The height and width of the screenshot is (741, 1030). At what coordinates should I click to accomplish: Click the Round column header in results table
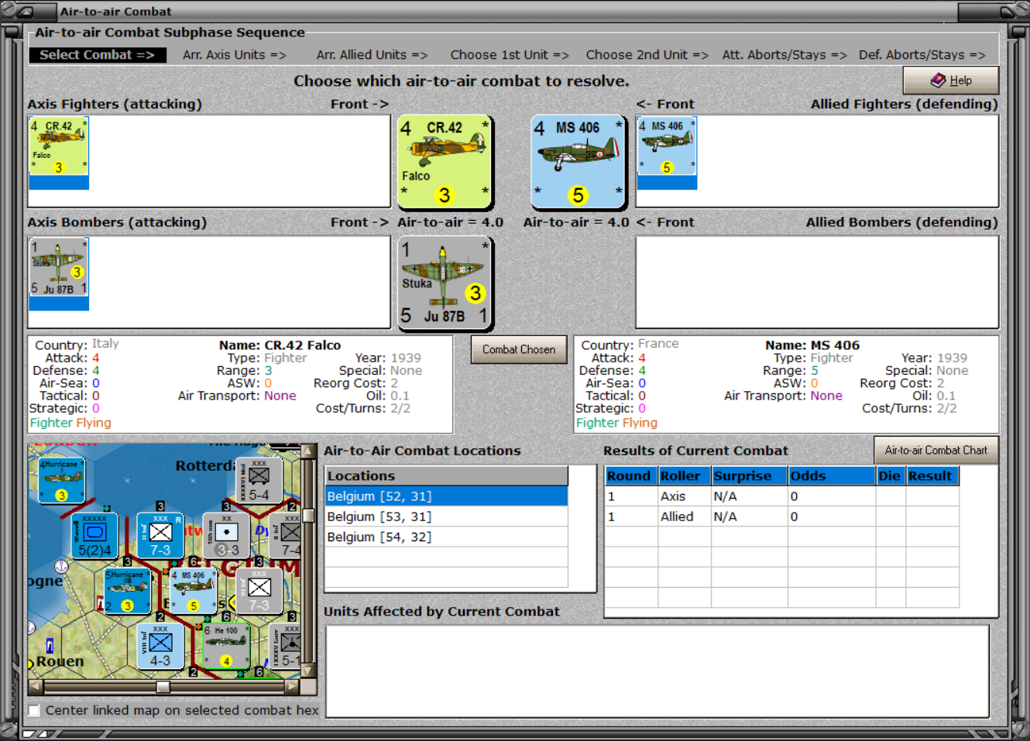click(x=631, y=476)
